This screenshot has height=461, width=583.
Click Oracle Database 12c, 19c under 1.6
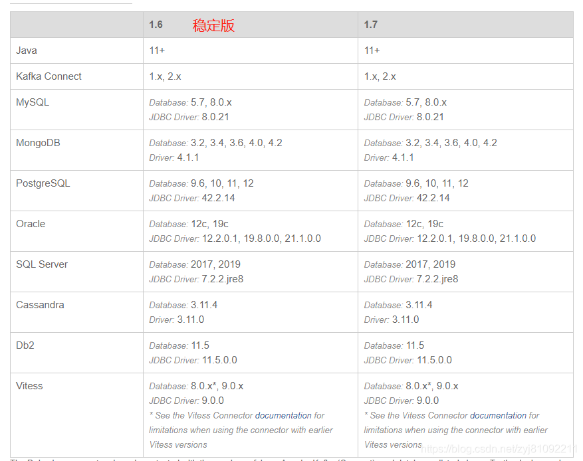click(189, 224)
